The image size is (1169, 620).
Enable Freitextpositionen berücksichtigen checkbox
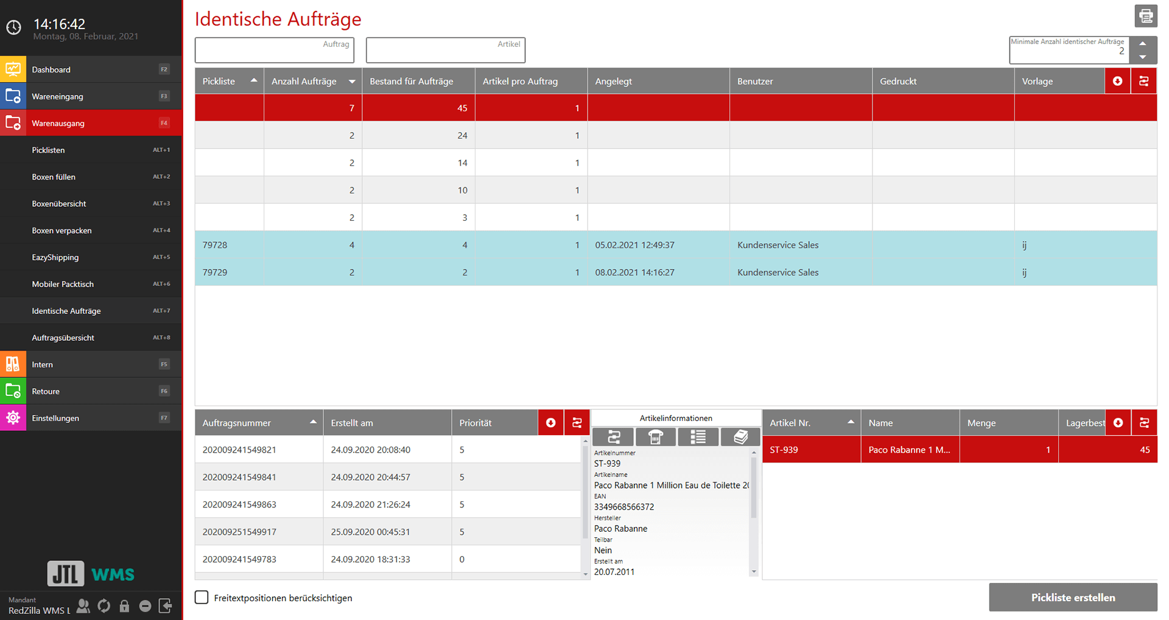click(x=202, y=597)
